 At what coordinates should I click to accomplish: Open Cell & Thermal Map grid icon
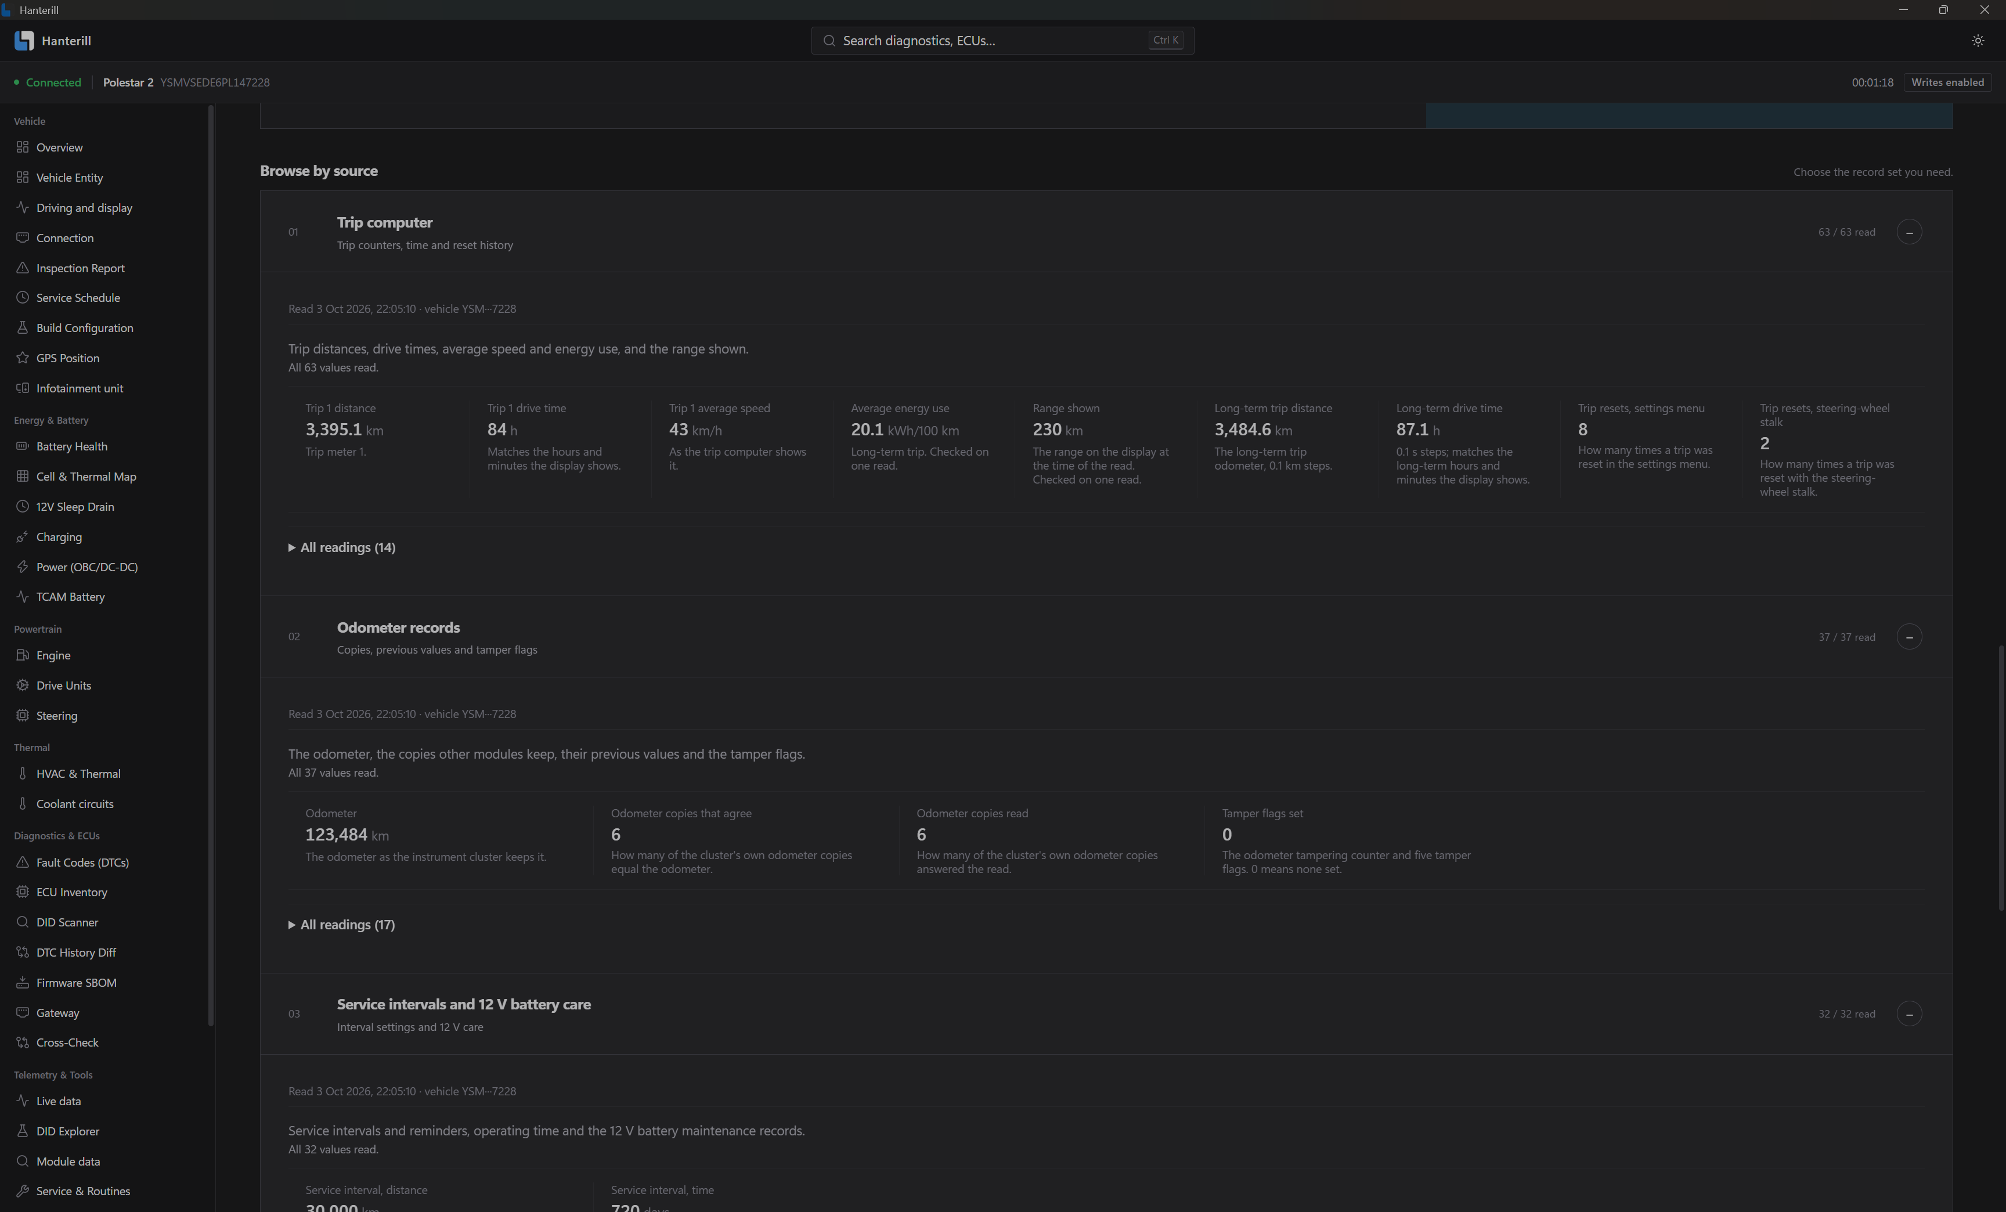[x=23, y=476]
